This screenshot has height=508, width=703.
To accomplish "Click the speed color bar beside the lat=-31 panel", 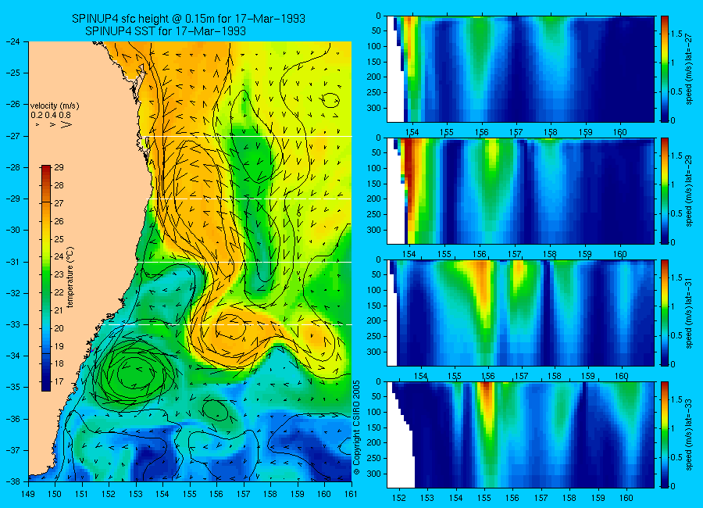I will tap(665, 313).
